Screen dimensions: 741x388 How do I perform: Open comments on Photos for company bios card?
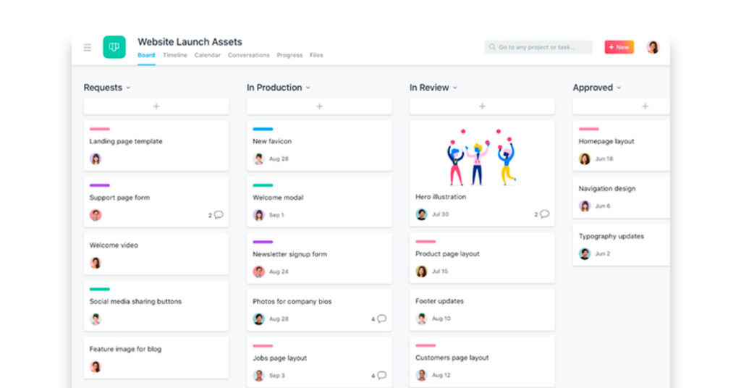pyautogui.click(x=379, y=319)
